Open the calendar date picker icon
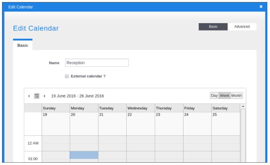270x165 pixels. tap(37, 96)
